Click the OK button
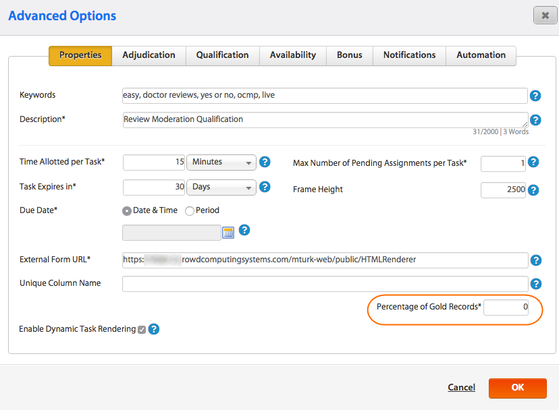 [x=518, y=388]
